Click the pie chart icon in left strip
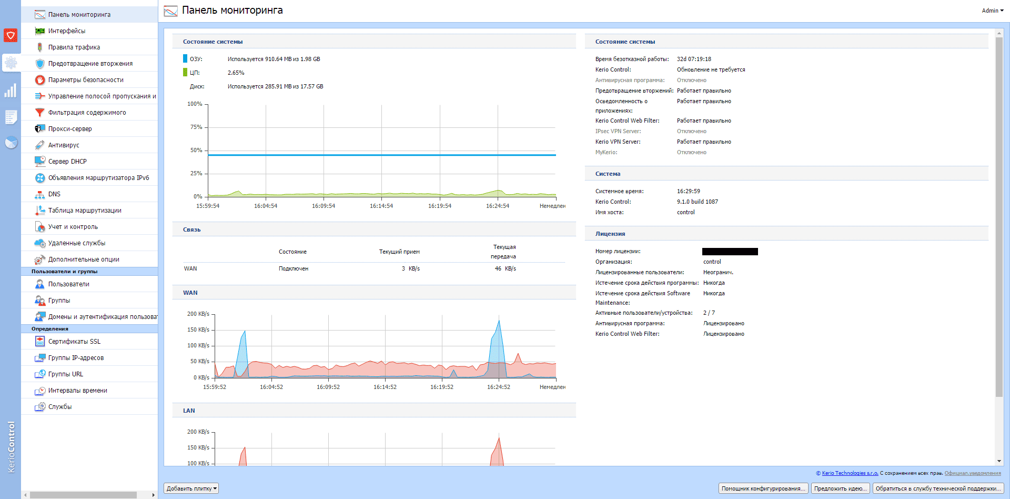Image resolution: width=1010 pixels, height=499 pixels. (x=11, y=143)
